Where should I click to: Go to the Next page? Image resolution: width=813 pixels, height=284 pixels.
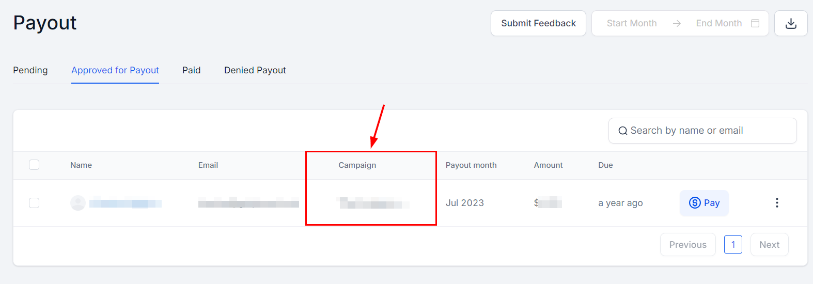[x=769, y=245]
